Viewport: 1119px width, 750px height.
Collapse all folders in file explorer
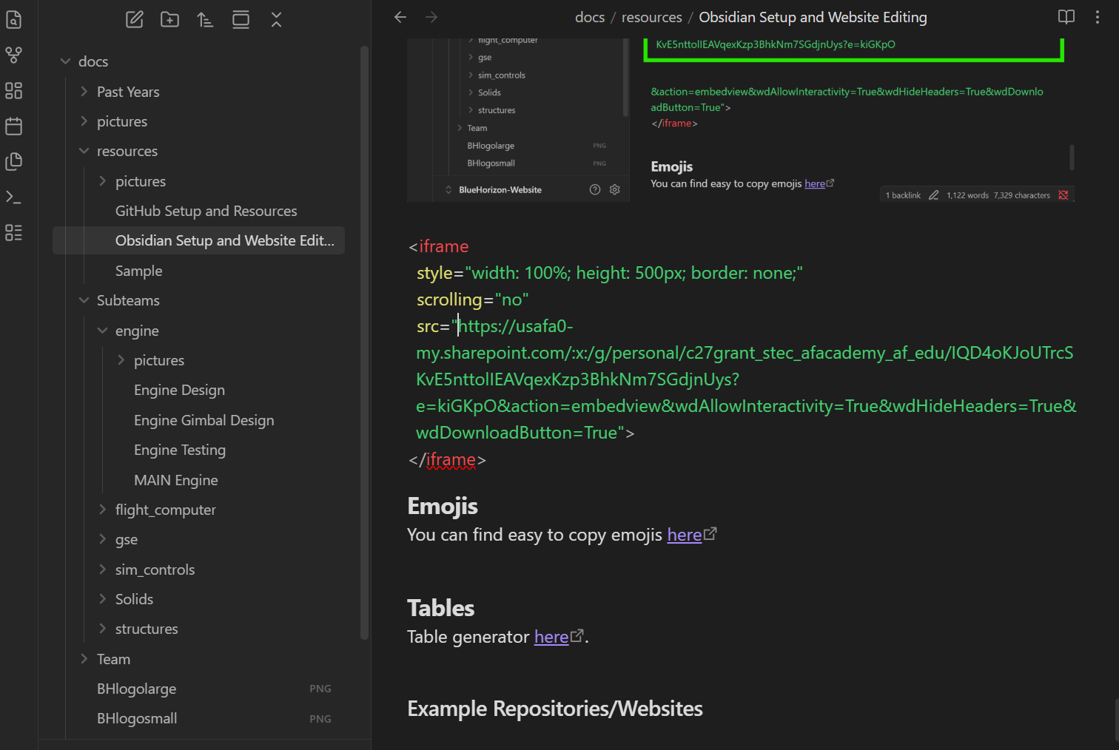point(277,20)
